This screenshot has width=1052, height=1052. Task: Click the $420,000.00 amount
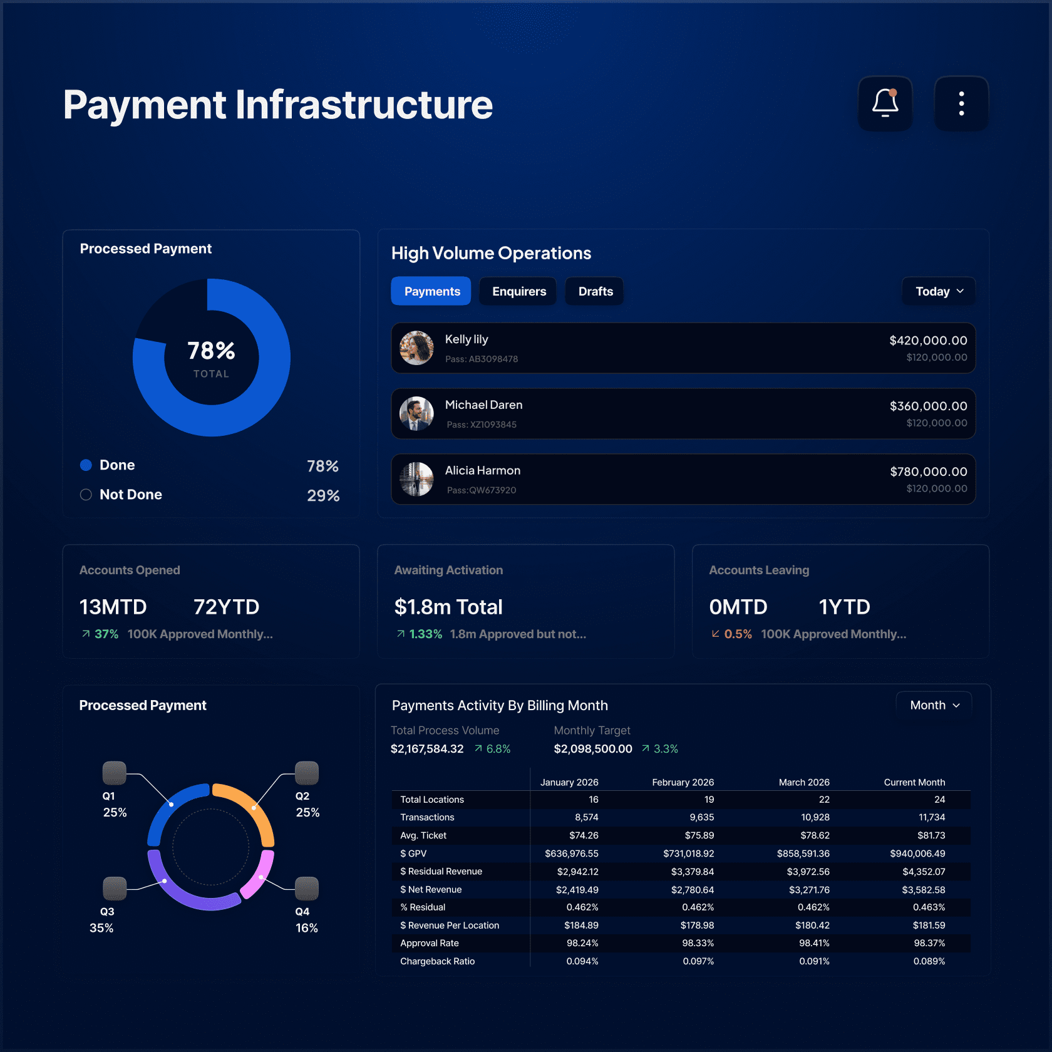pyautogui.click(x=928, y=340)
